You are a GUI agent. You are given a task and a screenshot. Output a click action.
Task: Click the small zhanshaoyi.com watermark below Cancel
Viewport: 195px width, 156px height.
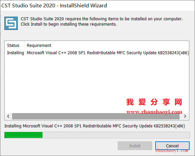[172, 151]
